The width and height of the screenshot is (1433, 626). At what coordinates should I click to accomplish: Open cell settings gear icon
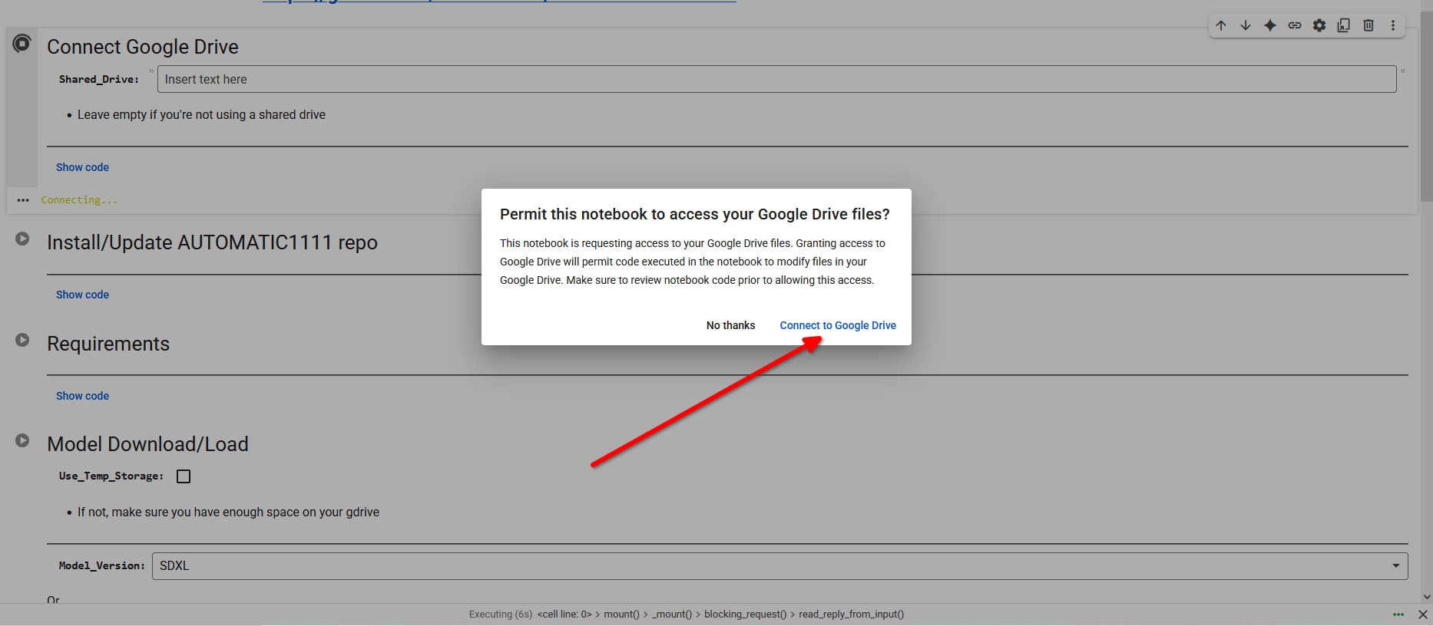tap(1319, 25)
